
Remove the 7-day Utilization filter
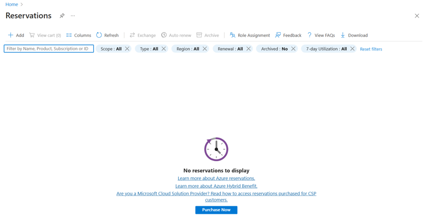click(352, 49)
